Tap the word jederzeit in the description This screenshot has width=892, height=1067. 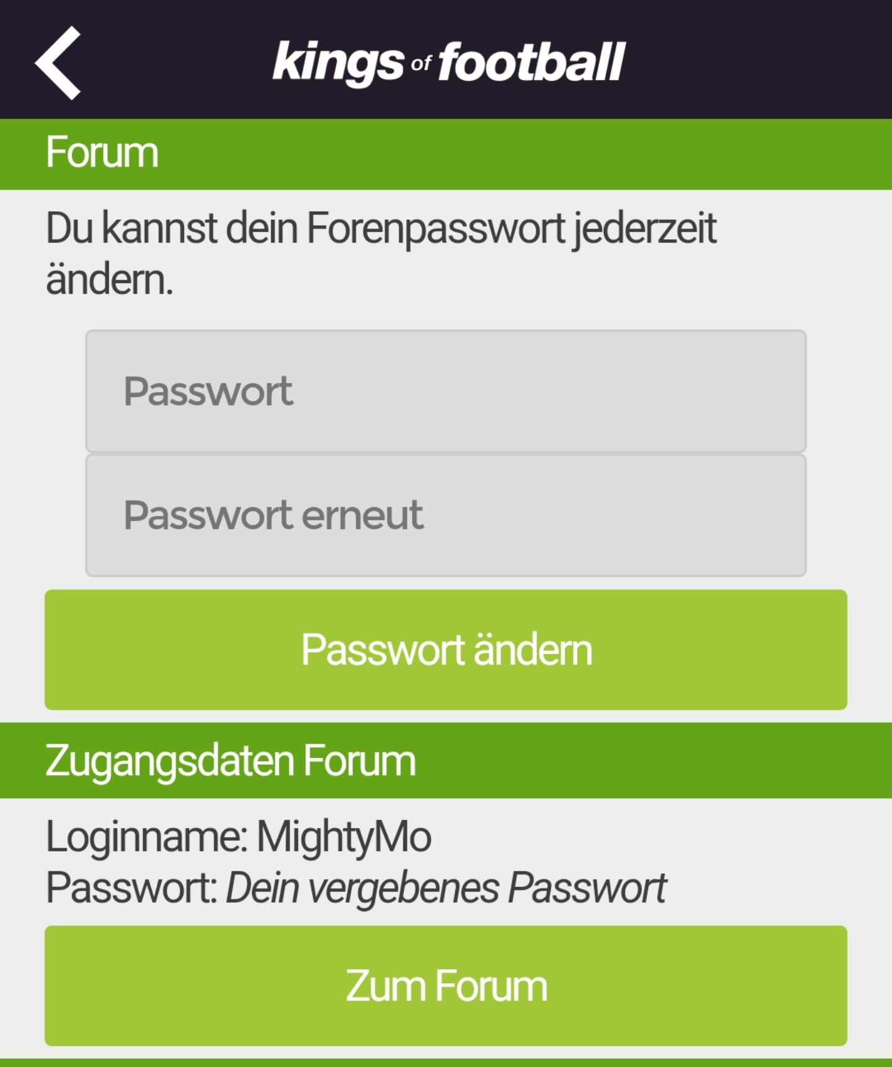[x=644, y=229]
